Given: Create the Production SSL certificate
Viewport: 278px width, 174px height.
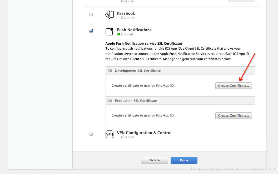Looking at the screenshot, I should click(234, 116).
